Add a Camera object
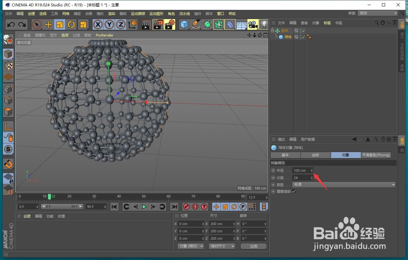Image resolution: width=408 pixels, height=260 pixels. tap(253, 24)
